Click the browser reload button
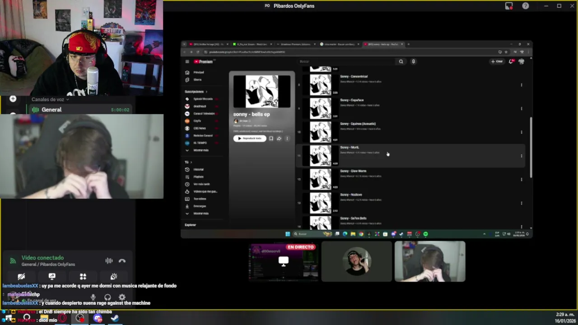This screenshot has width=578, height=325. 198,52
